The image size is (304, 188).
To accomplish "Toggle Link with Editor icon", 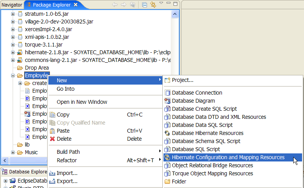I will [153, 5].
